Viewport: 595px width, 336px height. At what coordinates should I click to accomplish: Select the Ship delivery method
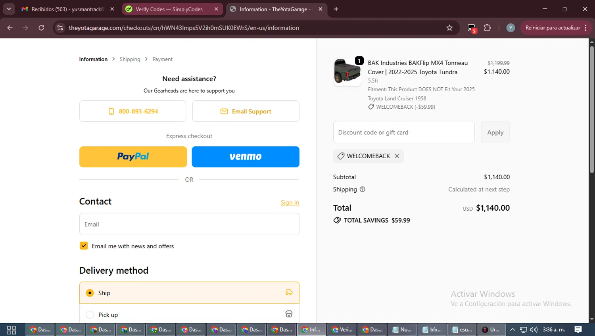[x=189, y=293]
